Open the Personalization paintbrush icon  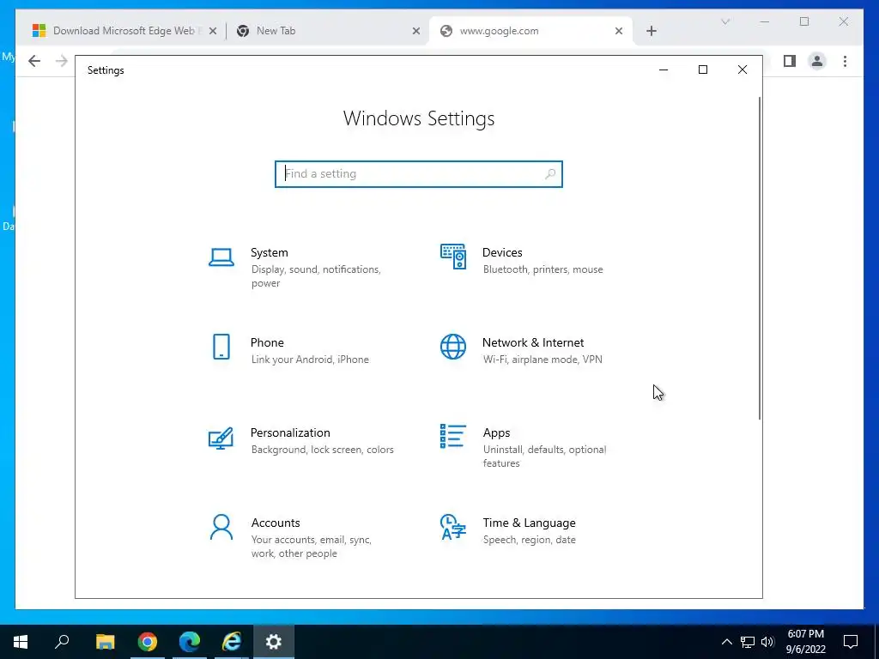221,438
